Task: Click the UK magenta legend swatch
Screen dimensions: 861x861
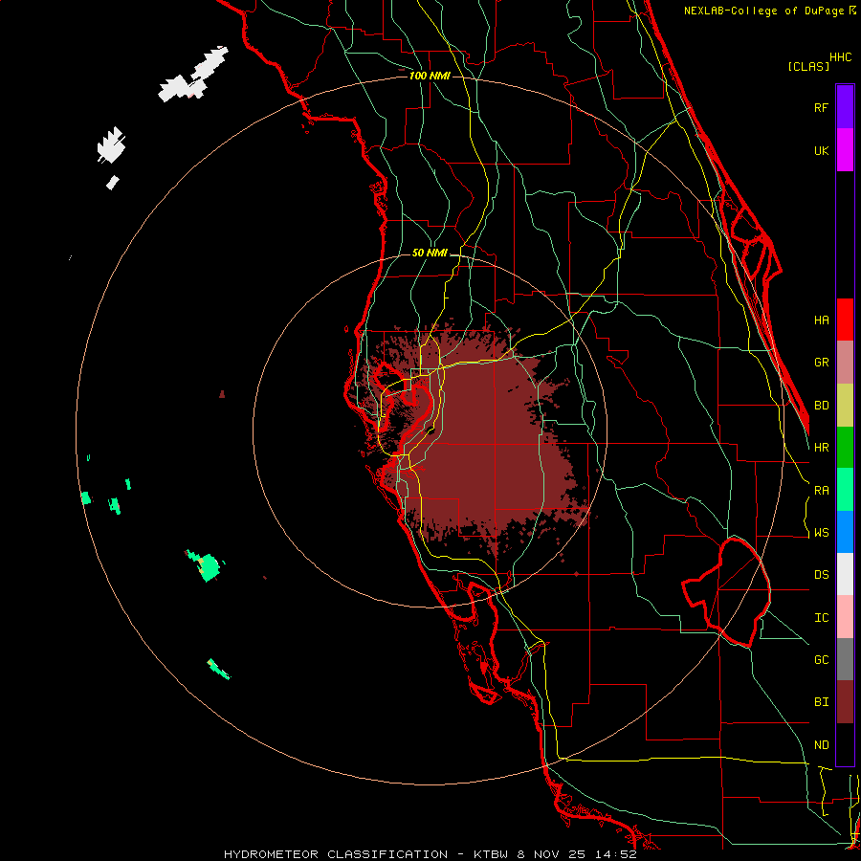Action: (845, 150)
